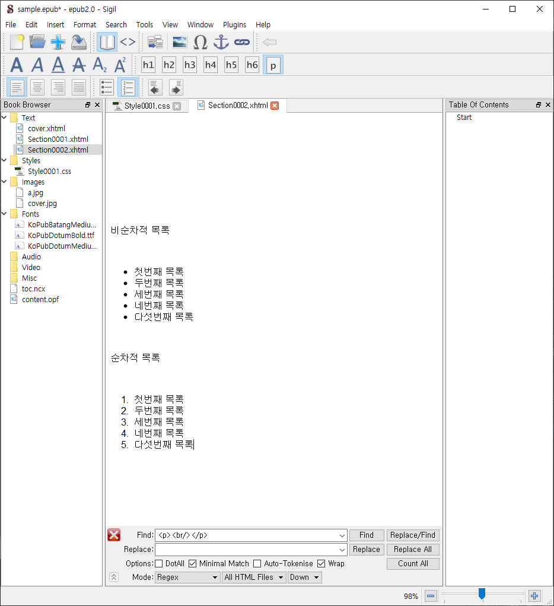Open the Insert menu
Screen dimensions: 554x606
coord(55,25)
